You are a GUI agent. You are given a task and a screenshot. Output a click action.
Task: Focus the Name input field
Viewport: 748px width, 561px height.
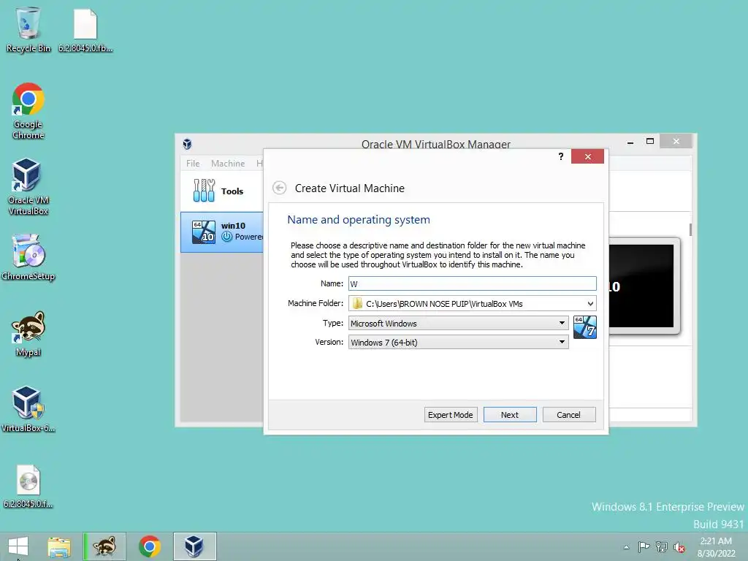point(473,283)
